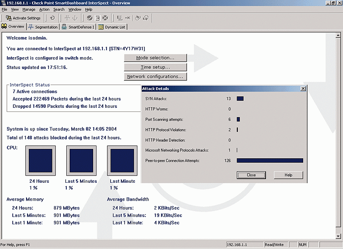This screenshot has height=249, width=343.
Task: Click the X on the Attack Details title bar
Action: click(x=303, y=89)
